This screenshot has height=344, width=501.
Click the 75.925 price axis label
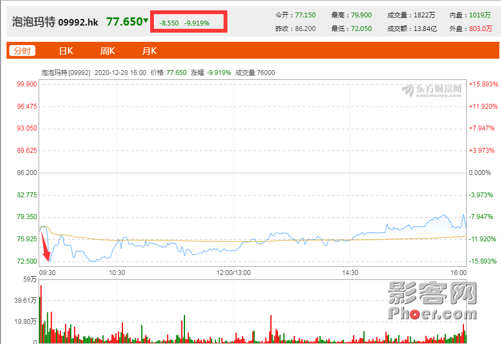coord(27,239)
